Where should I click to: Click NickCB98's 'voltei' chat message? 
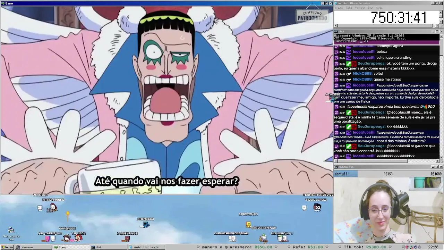[x=378, y=74]
